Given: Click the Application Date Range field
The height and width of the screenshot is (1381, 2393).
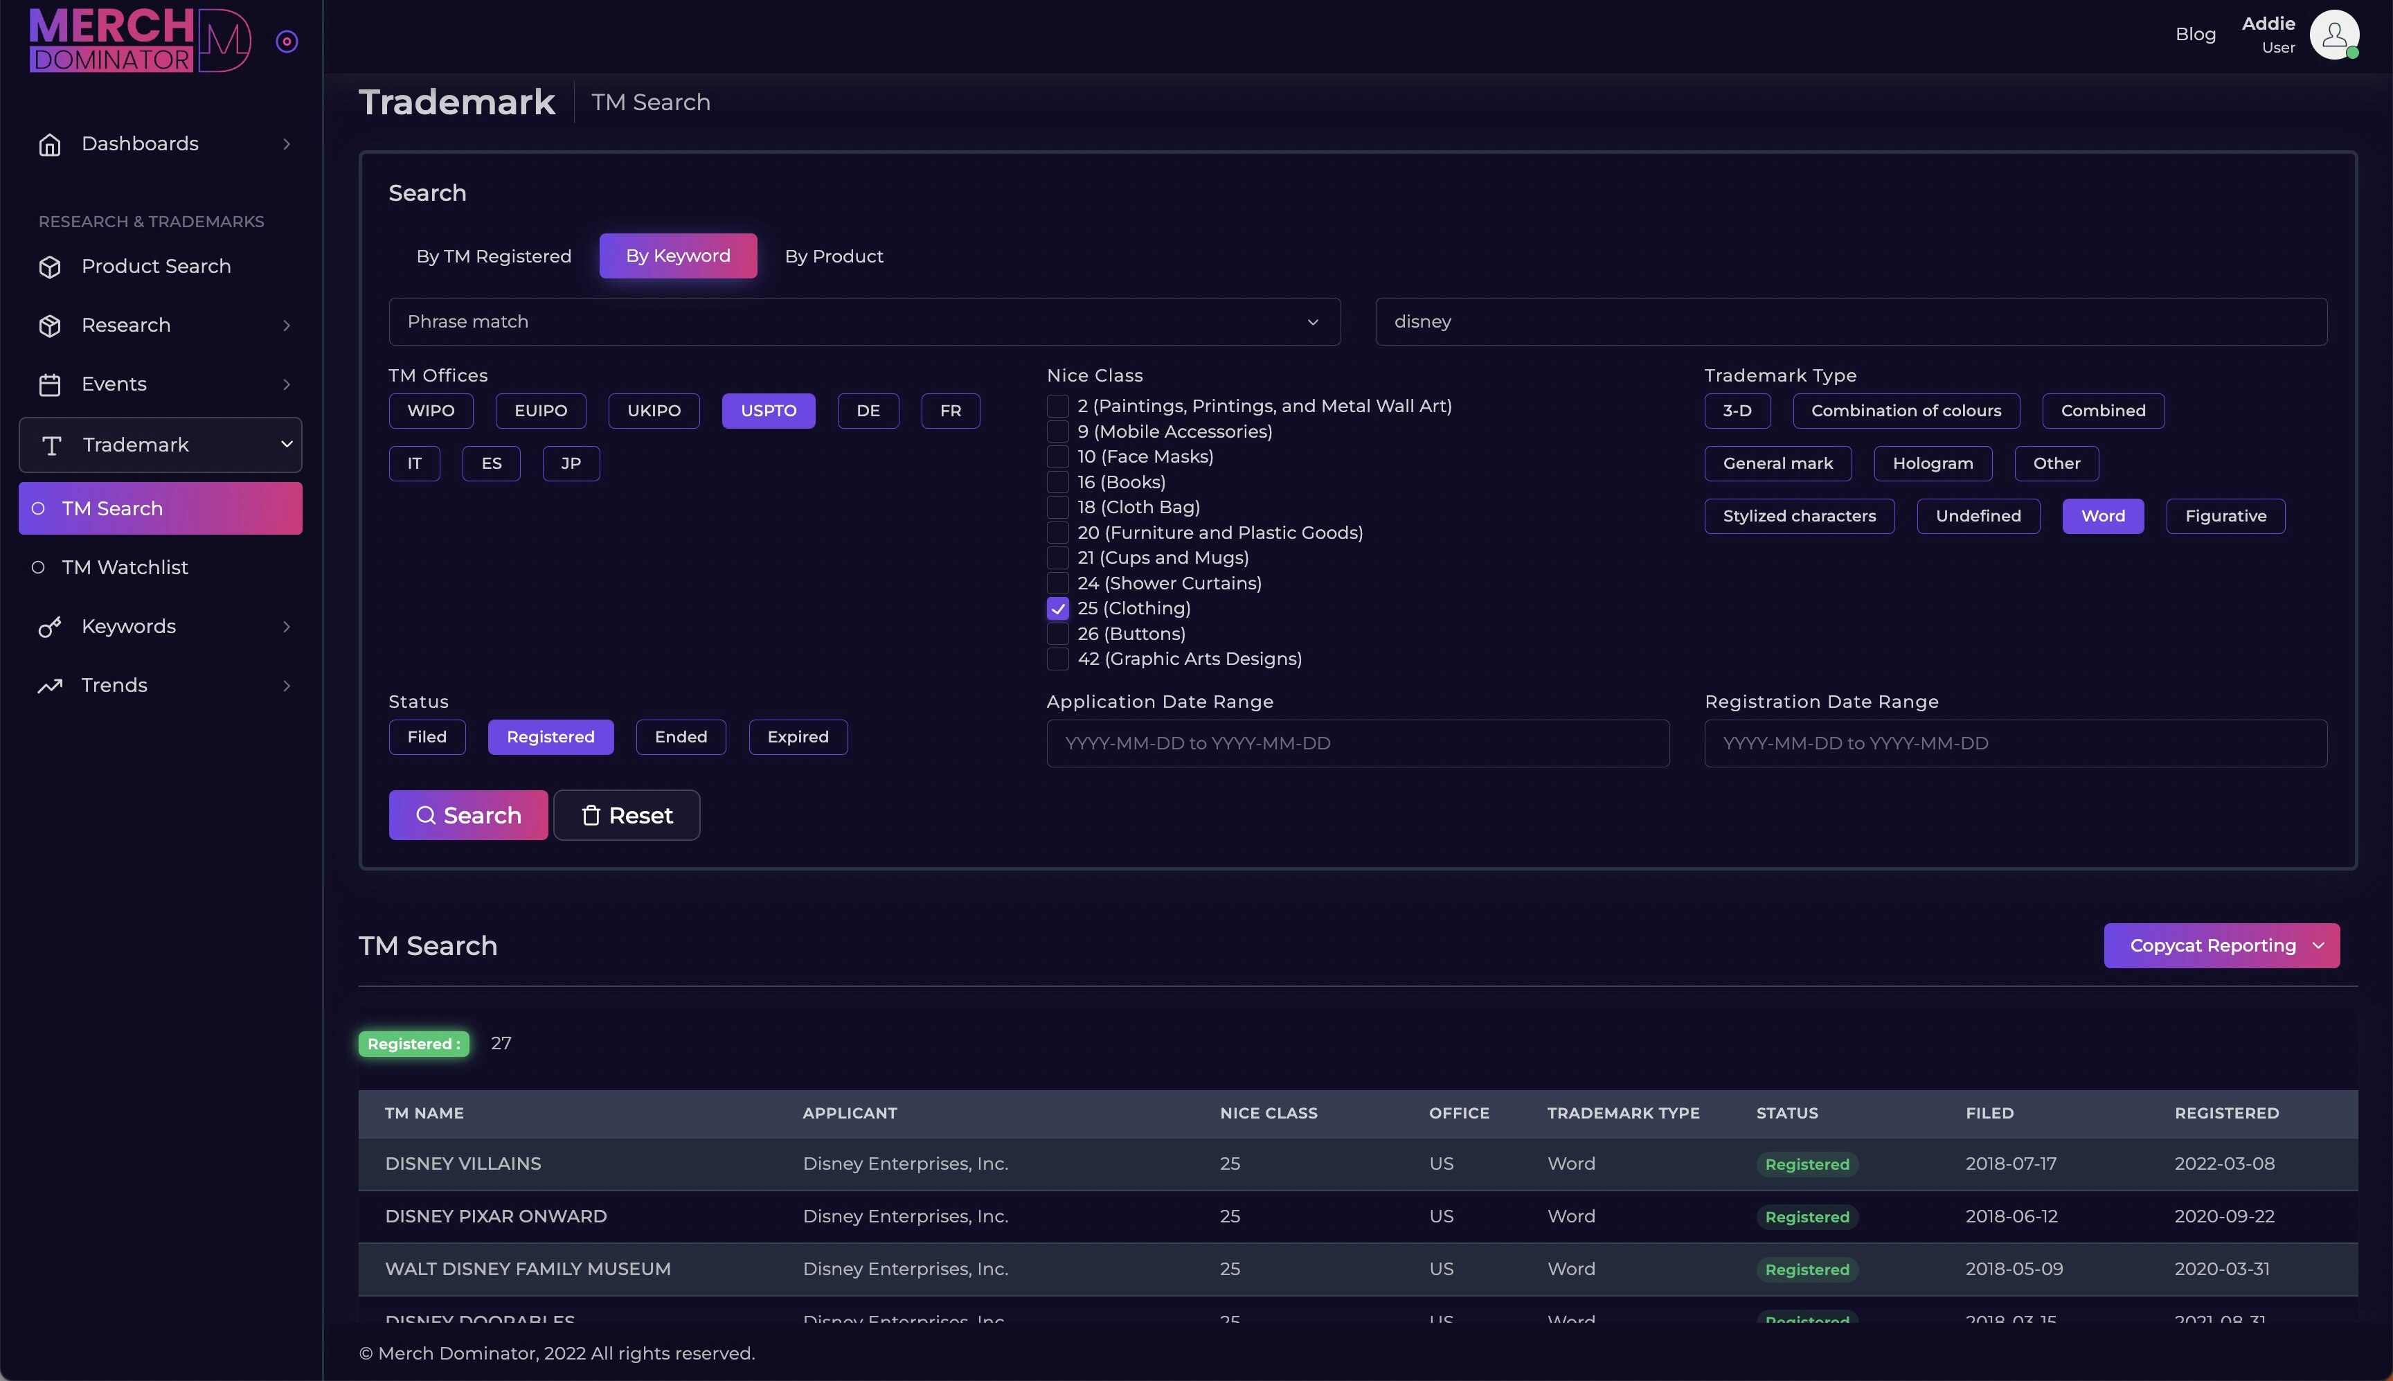Looking at the screenshot, I should tap(1358, 744).
